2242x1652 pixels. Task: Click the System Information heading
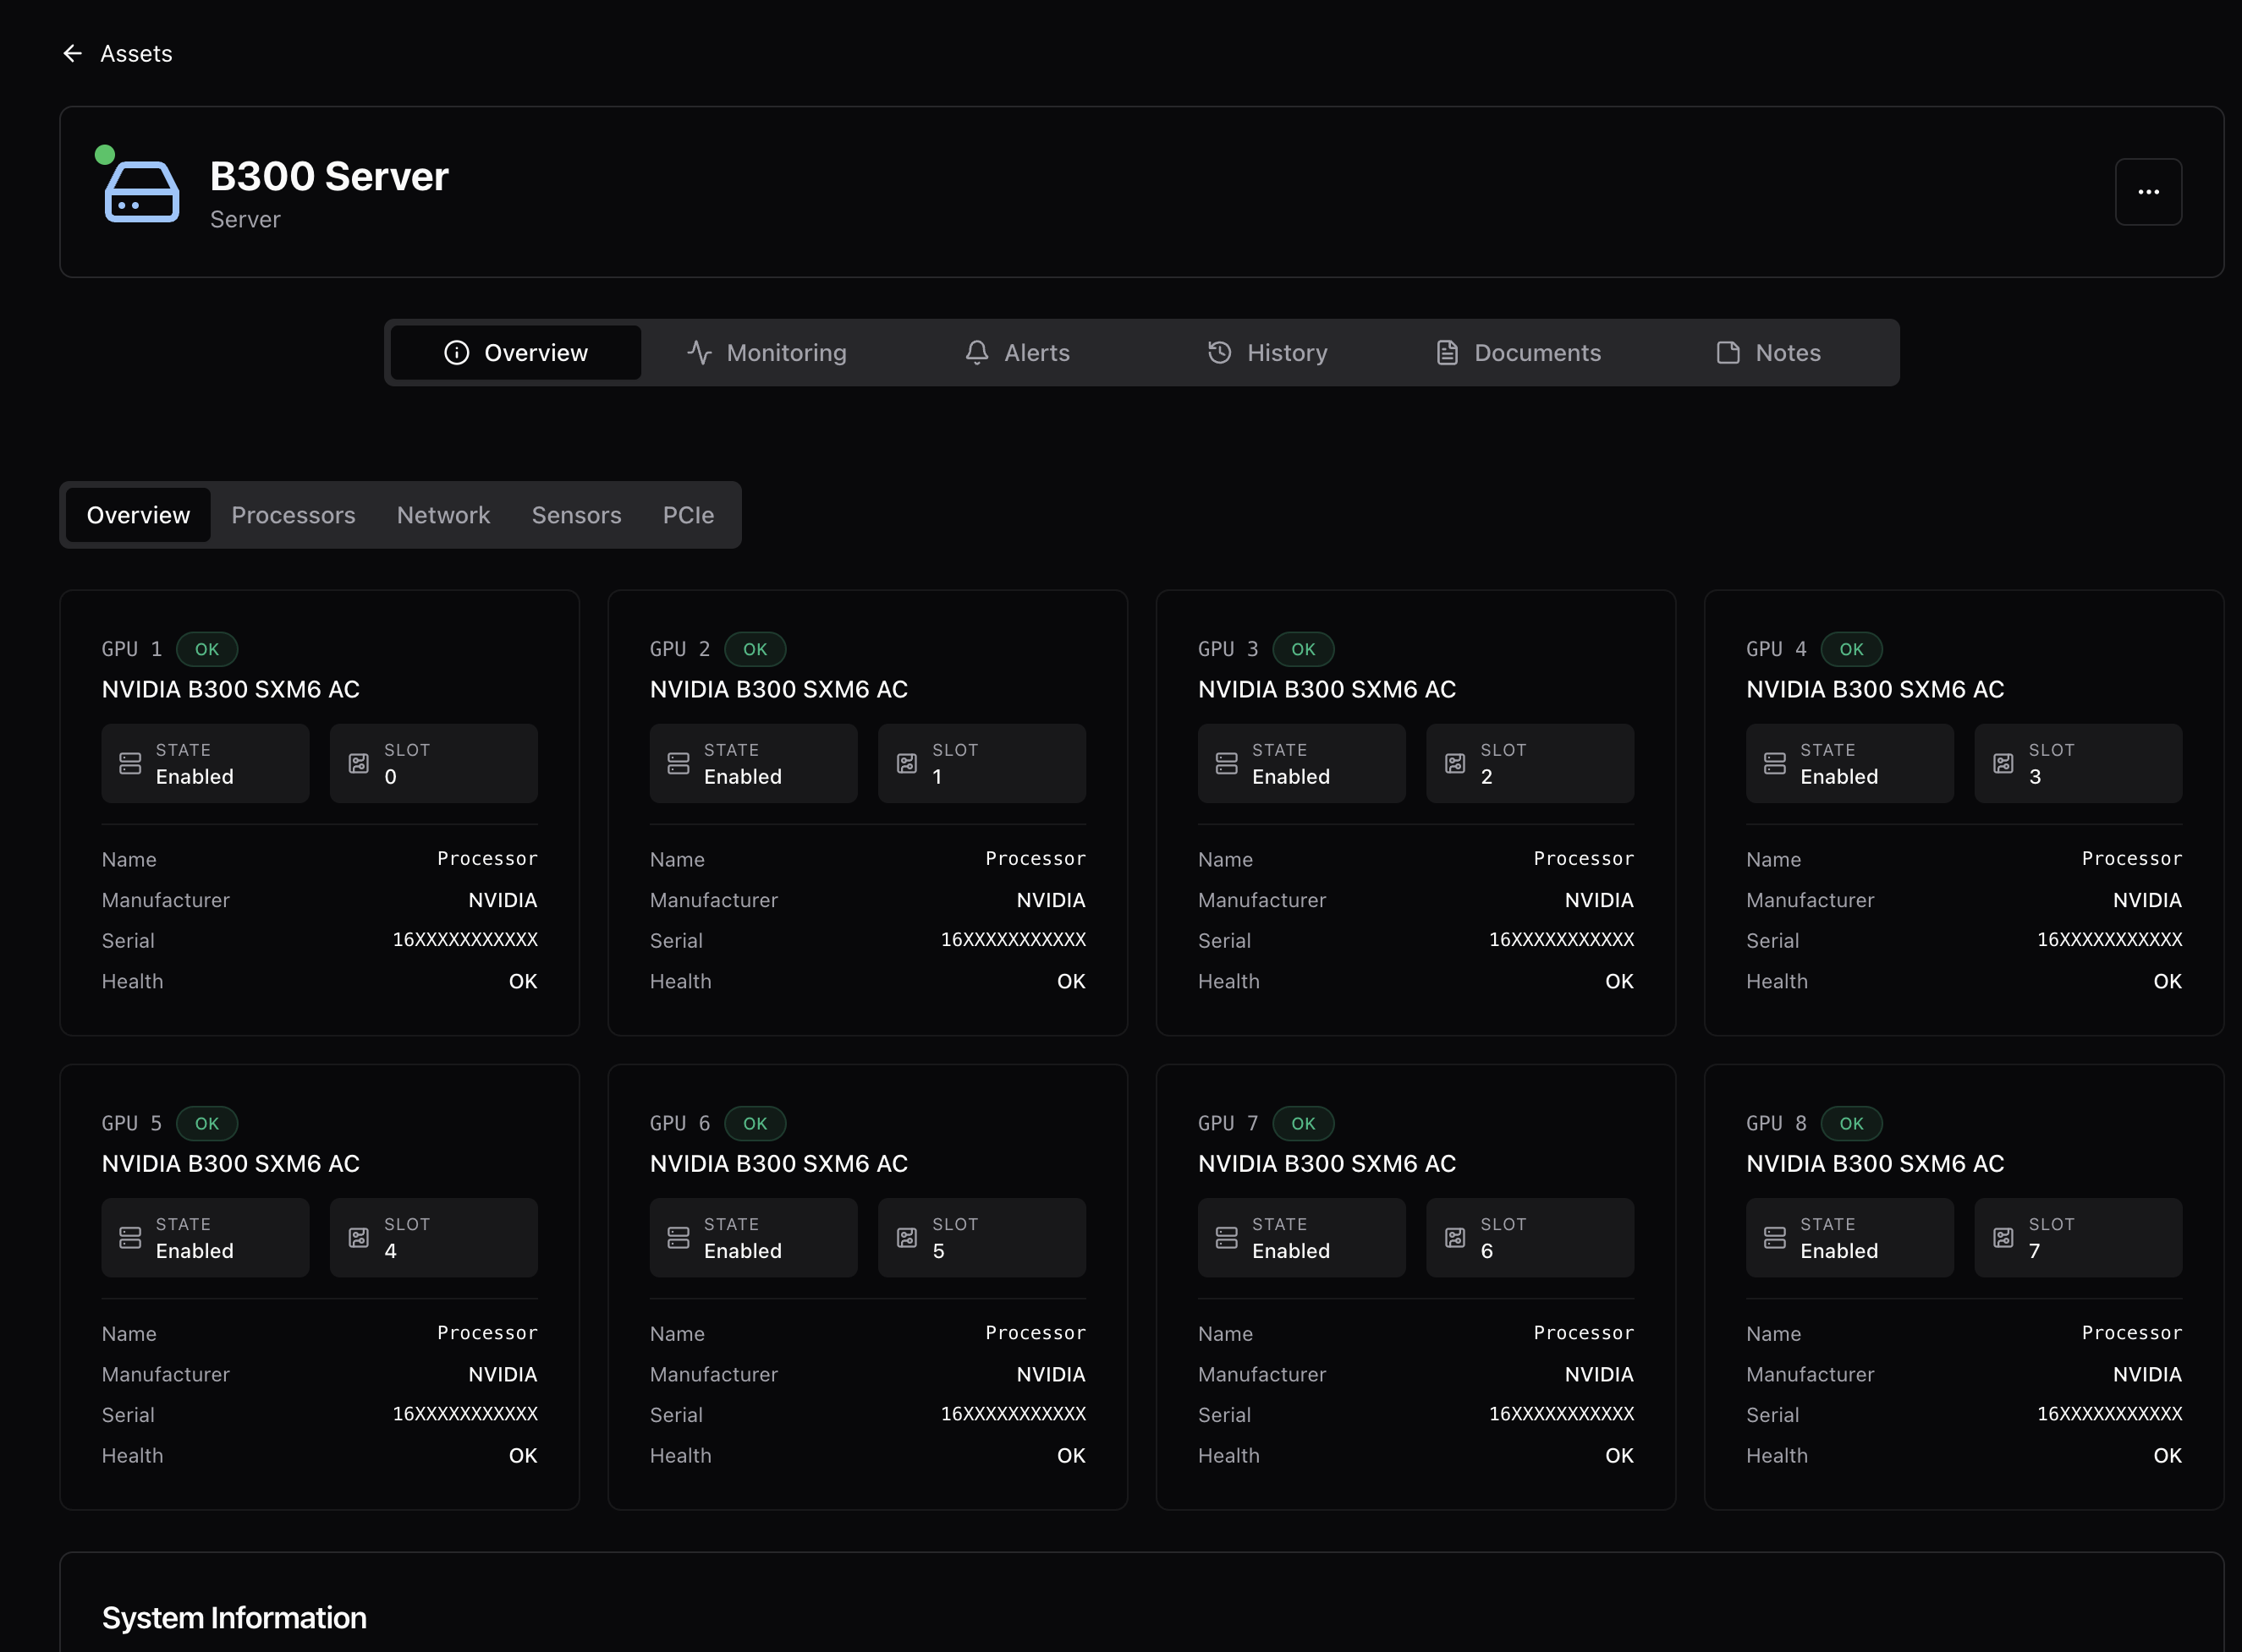click(x=234, y=1617)
